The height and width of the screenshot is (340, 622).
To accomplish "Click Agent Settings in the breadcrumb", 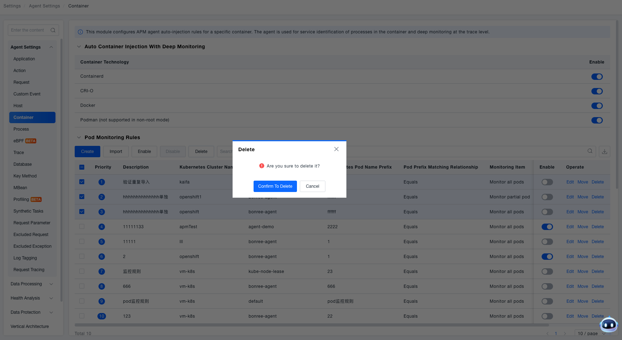I will [x=44, y=6].
